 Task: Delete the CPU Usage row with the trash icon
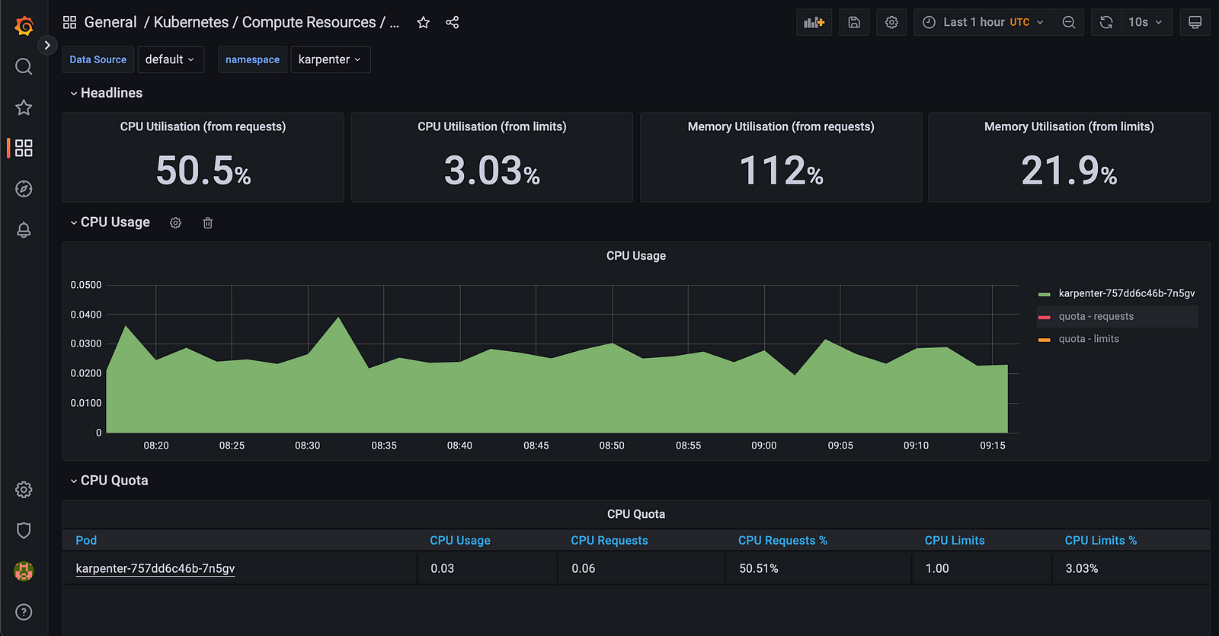[207, 222]
